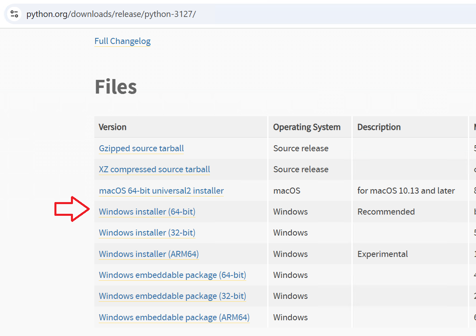Open Windows embeddable package (ARM64) link
This screenshot has width=476, height=336.
(174, 317)
